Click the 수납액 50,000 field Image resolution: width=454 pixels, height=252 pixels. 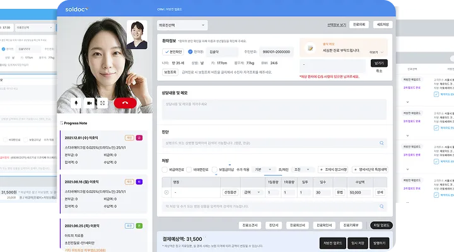point(360,192)
